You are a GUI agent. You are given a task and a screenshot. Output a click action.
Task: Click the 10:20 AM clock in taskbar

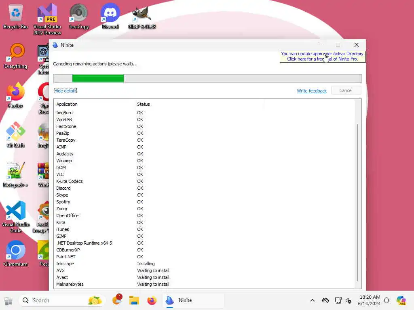(370, 297)
